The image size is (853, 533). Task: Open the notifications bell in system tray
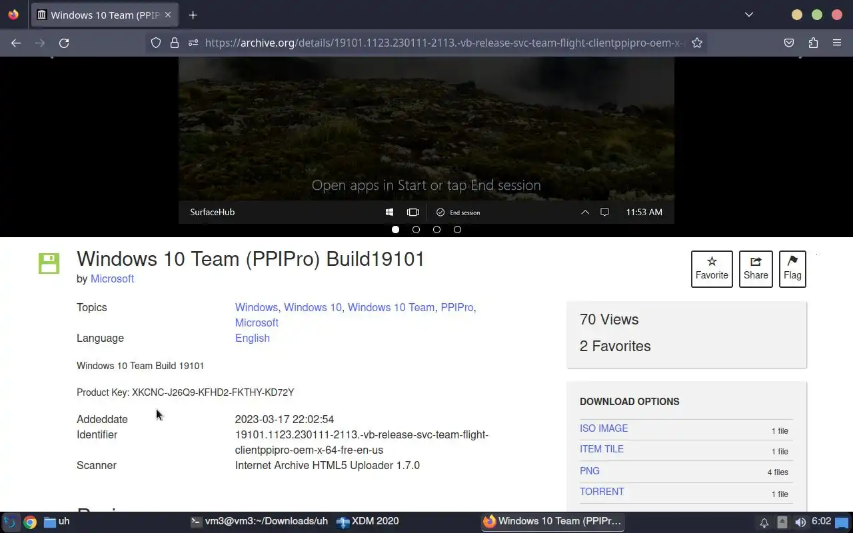tap(764, 522)
